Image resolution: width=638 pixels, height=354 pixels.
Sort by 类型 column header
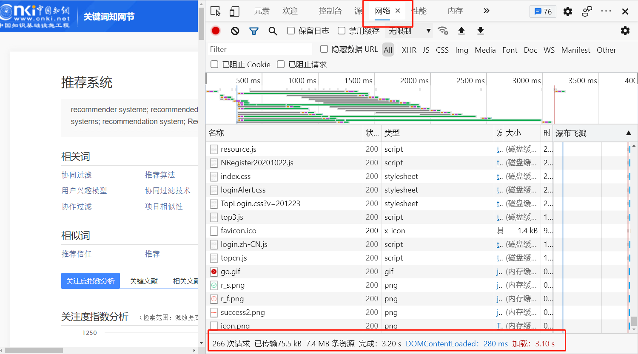point(437,133)
